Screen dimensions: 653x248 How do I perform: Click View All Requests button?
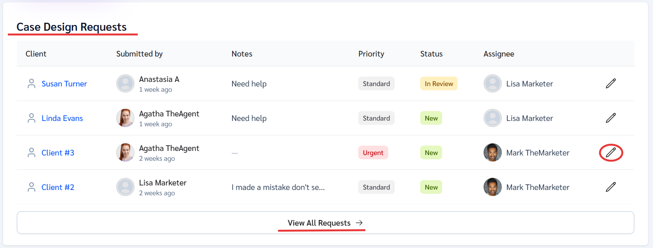(325, 223)
